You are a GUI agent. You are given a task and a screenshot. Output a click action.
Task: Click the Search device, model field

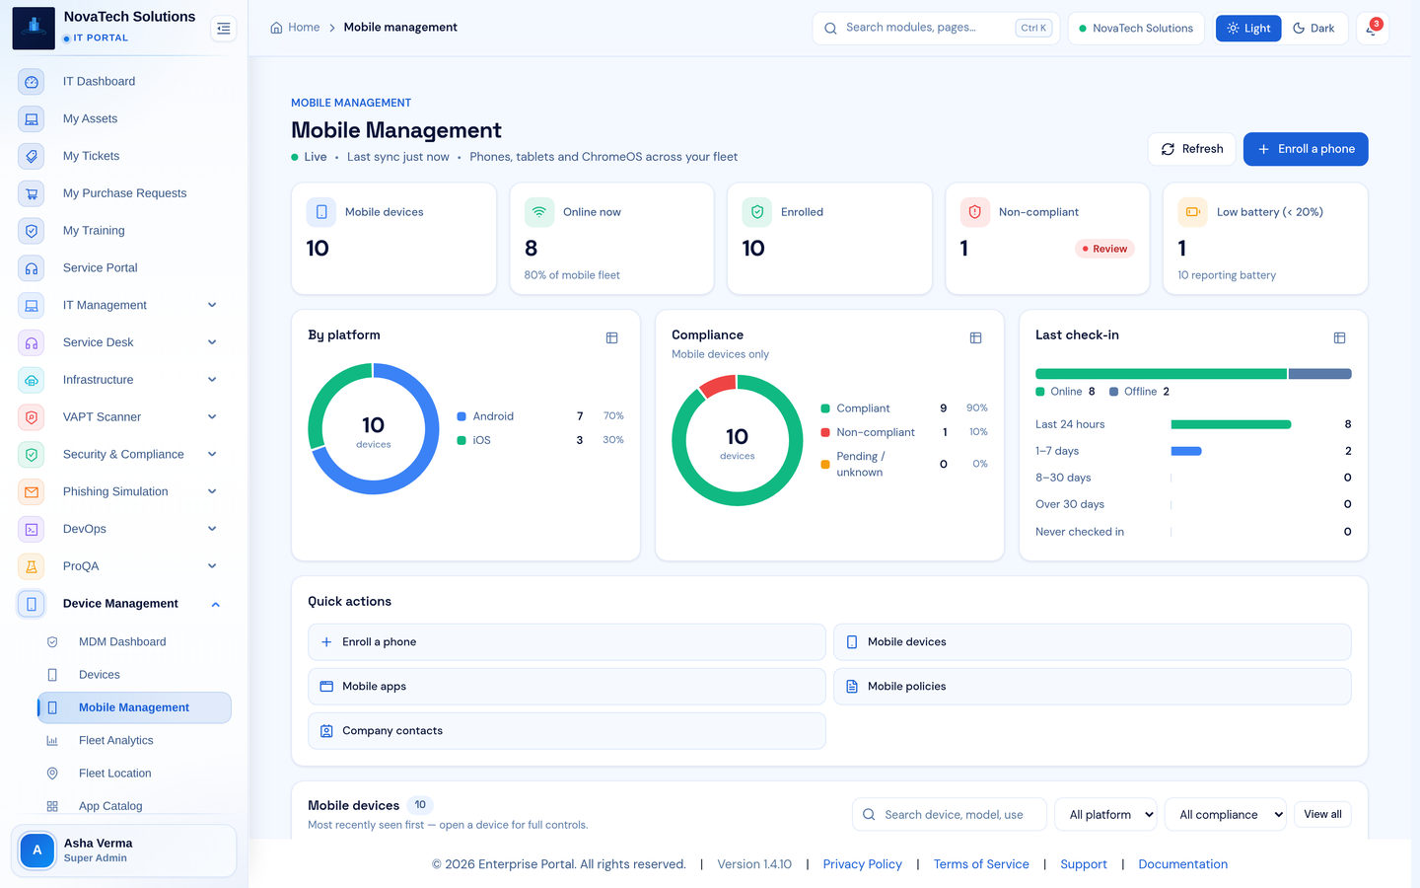[950, 815]
